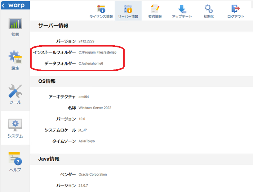Image resolution: width=253 pixels, height=192 pixels.
Task: Click the vendor value Oracle Corporation
Action: (93, 174)
